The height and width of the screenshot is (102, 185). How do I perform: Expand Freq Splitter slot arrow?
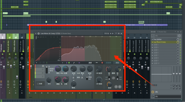[x=152, y=39]
